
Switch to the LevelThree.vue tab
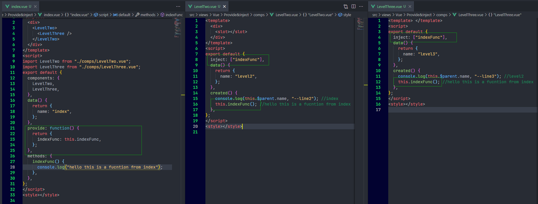pos(391,6)
